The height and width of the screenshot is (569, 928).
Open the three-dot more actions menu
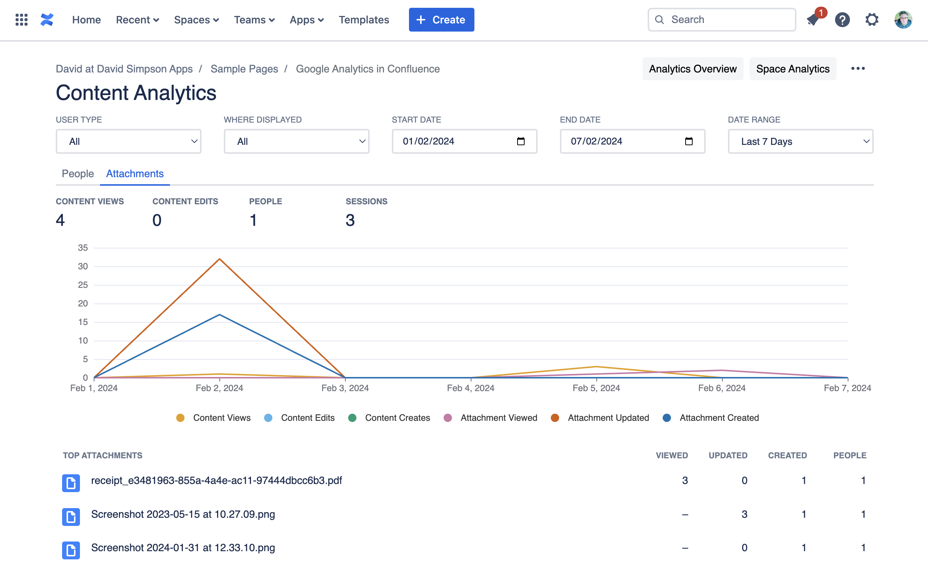tap(858, 68)
